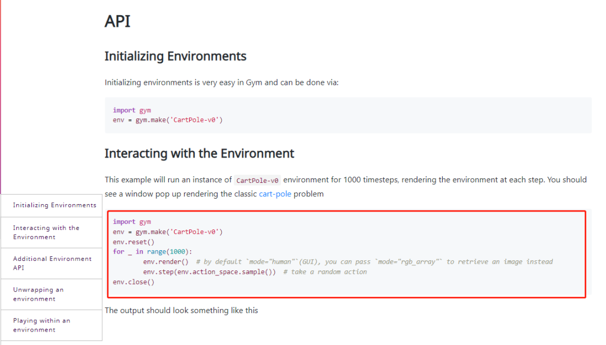Navigate to Playing within an environment
The width and height of the screenshot is (606, 345).
(42, 325)
